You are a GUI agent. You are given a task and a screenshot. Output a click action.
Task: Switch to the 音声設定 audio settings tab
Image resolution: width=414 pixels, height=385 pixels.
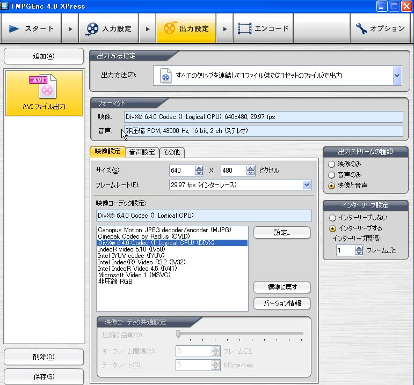pyautogui.click(x=142, y=152)
